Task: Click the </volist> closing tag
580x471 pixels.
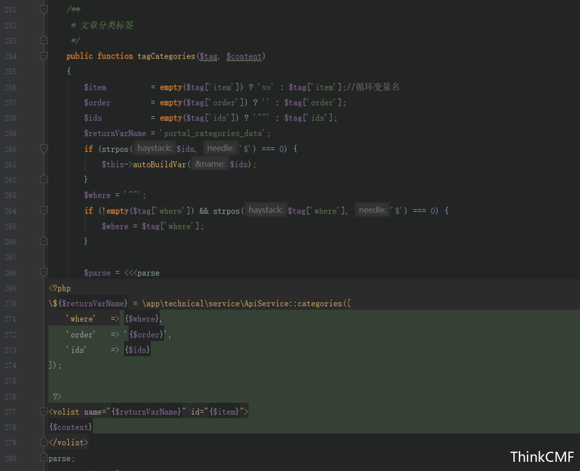Action: pos(68,443)
